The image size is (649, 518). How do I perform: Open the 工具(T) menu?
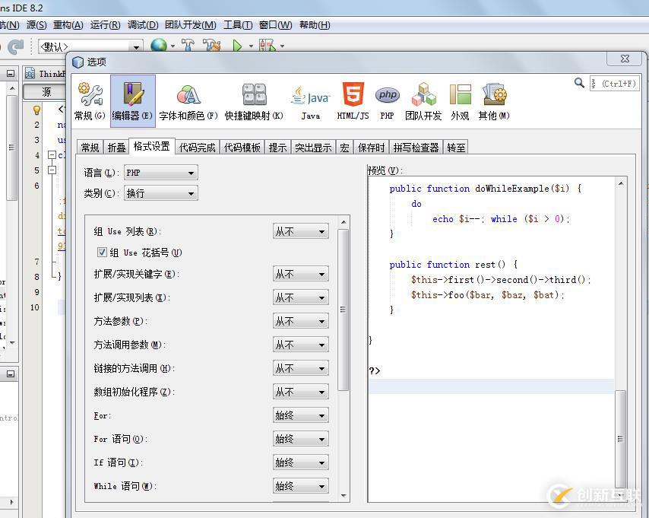(238, 25)
